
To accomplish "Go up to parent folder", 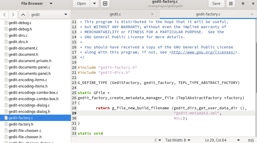I will point(23,15).
